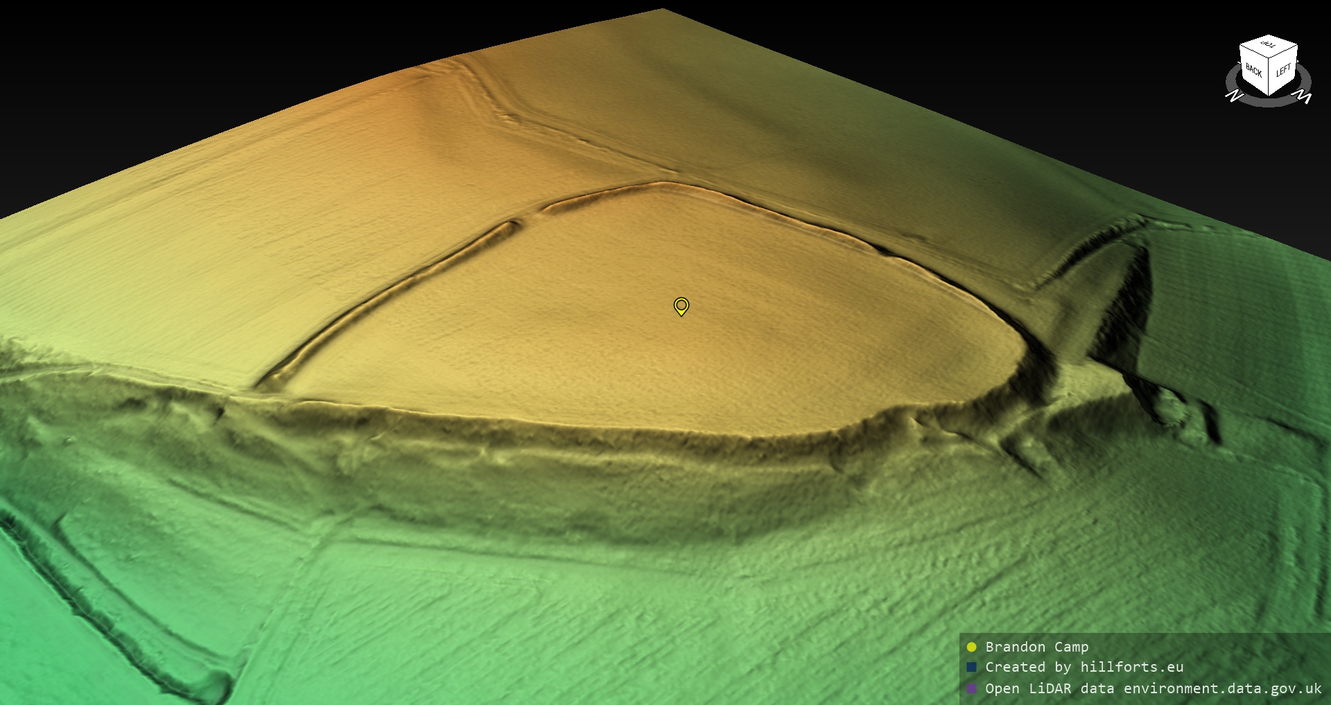Click the pointed eastern tip of the enclosure
1331x705 pixels.
[1019, 347]
